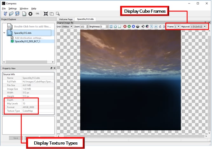Open the Frame number dropdown

(x=177, y=27)
